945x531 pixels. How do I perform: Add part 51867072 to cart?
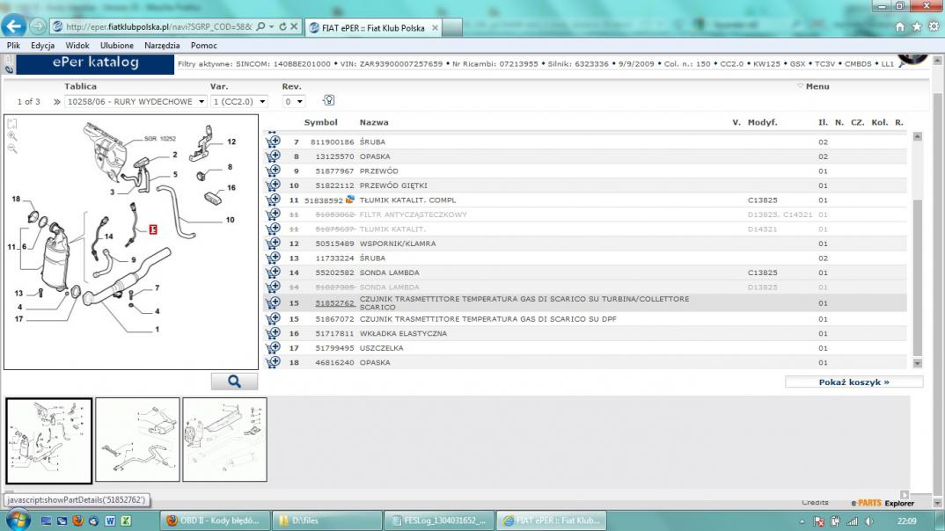tap(273, 318)
